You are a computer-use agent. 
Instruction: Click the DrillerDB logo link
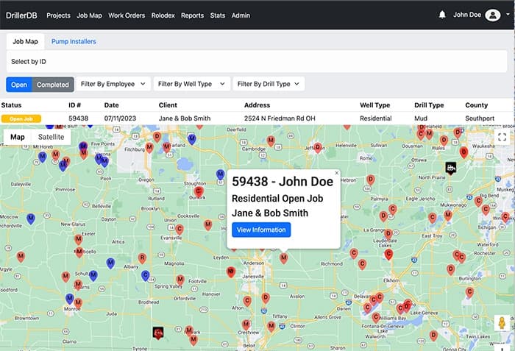(x=23, y=15)
